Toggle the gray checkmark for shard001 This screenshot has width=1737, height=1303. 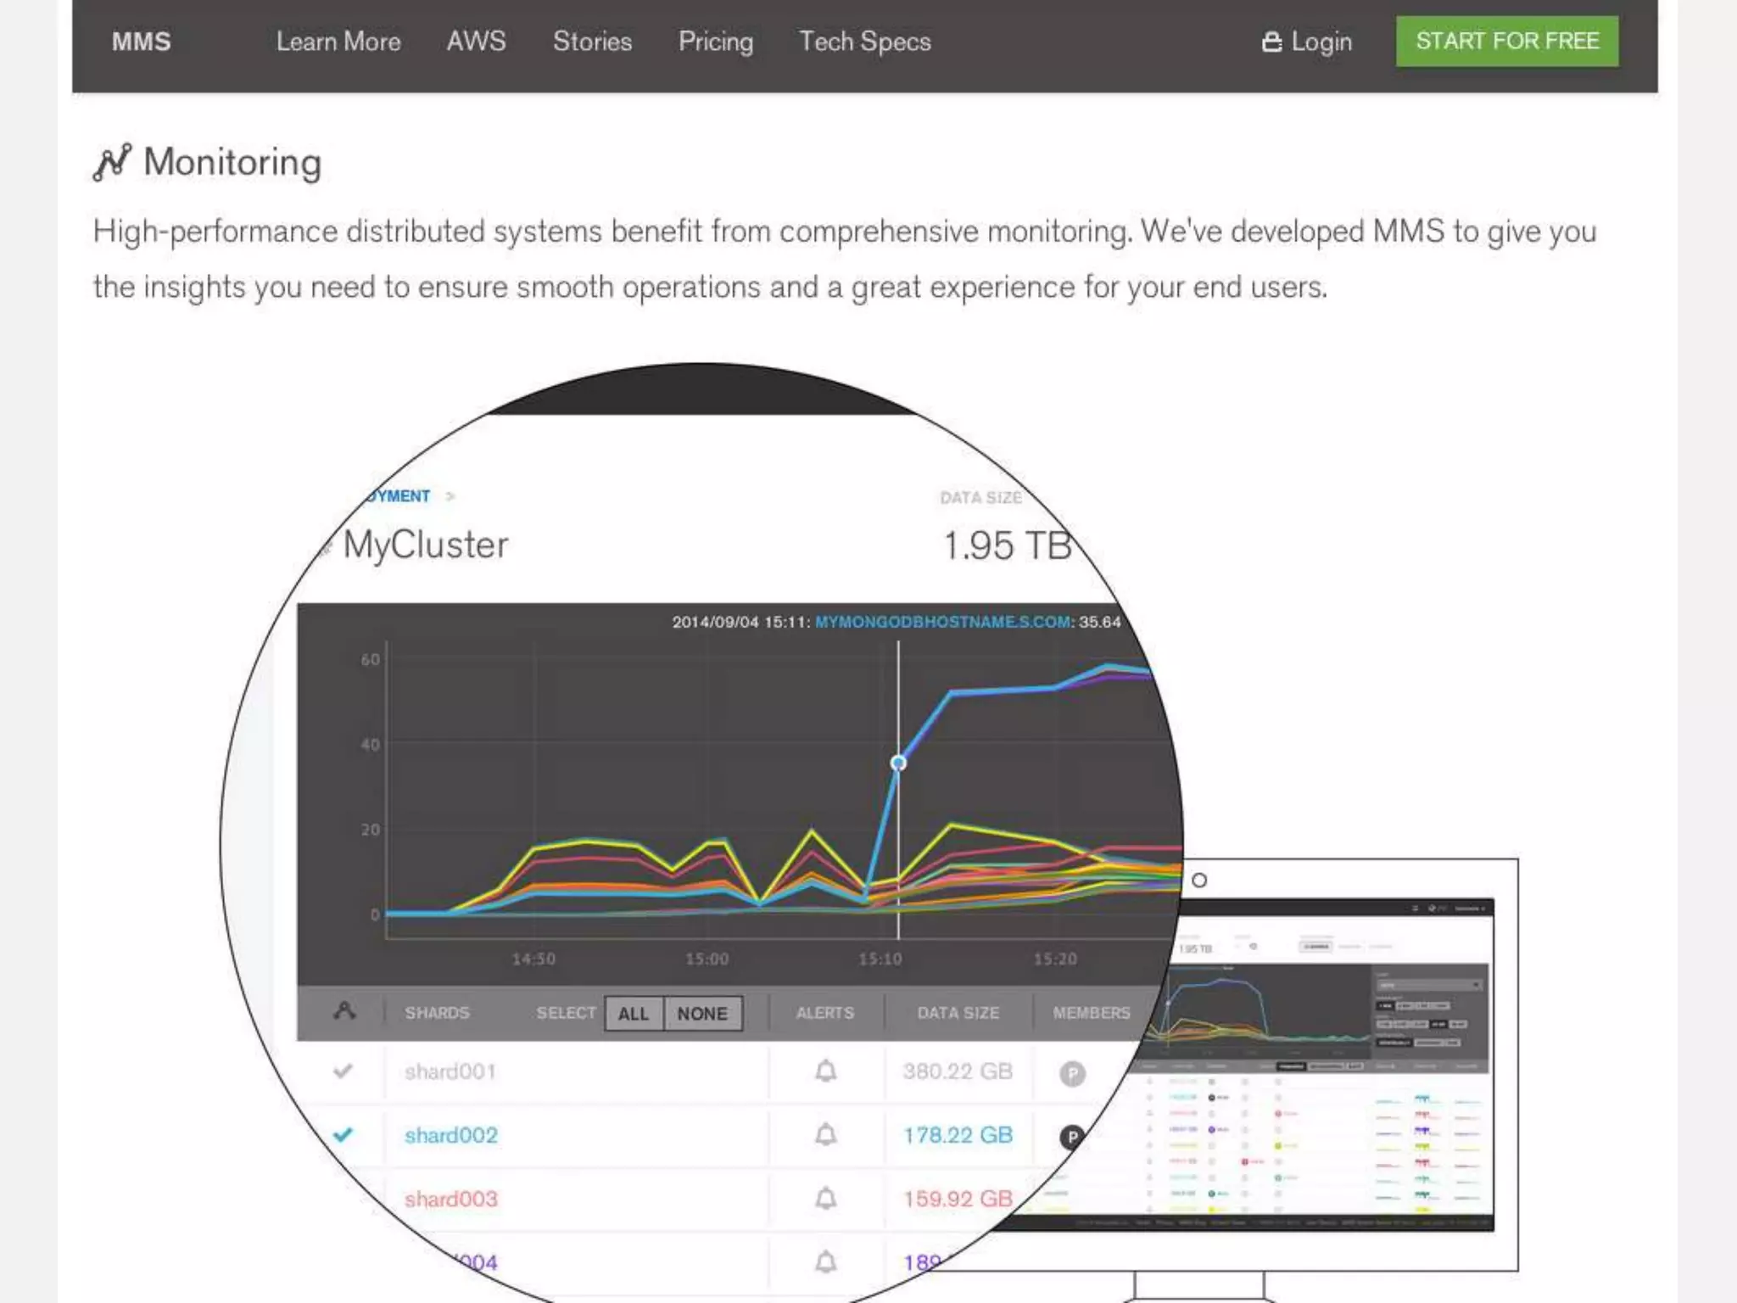(343, 1071)
